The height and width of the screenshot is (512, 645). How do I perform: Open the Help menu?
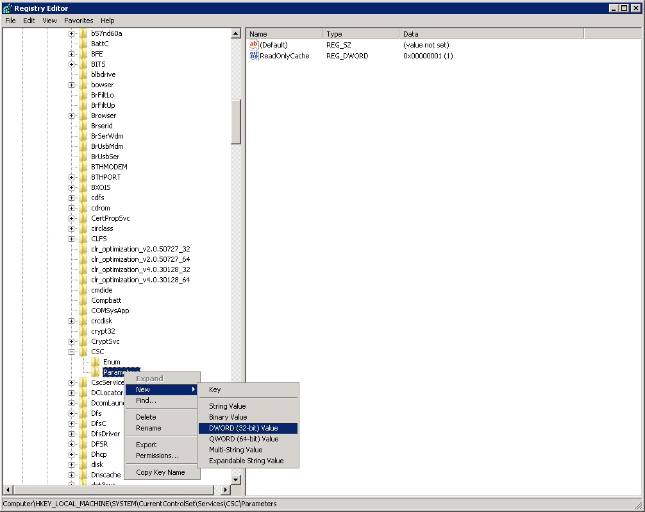point(107,21)
